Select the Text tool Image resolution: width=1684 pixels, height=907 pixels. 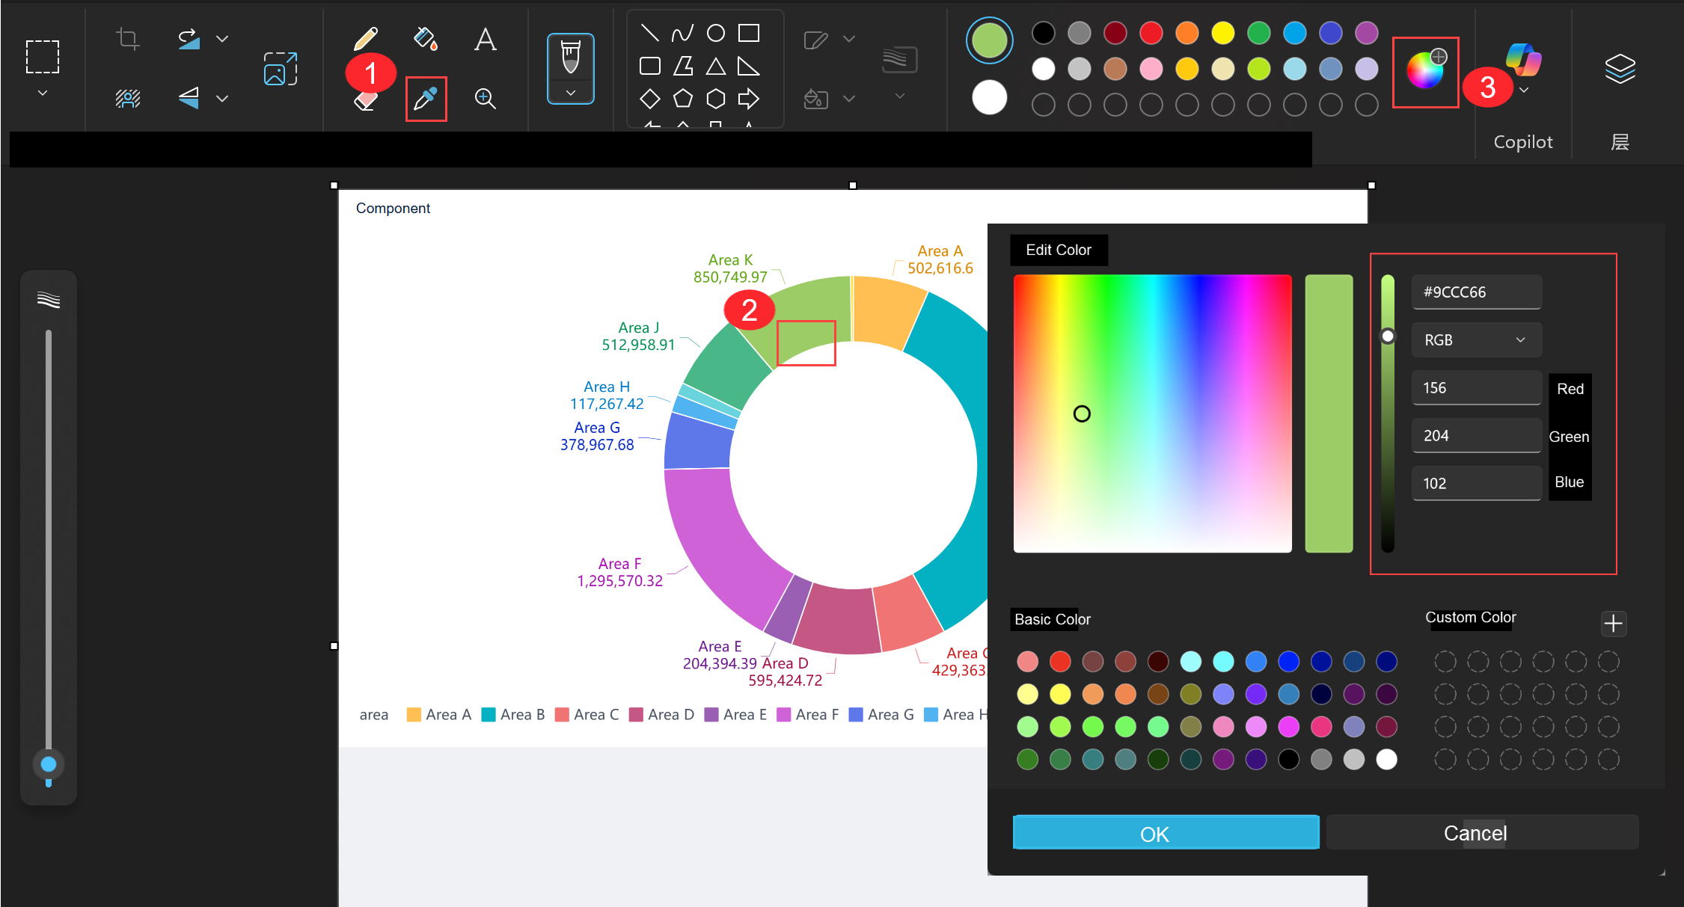486,38
